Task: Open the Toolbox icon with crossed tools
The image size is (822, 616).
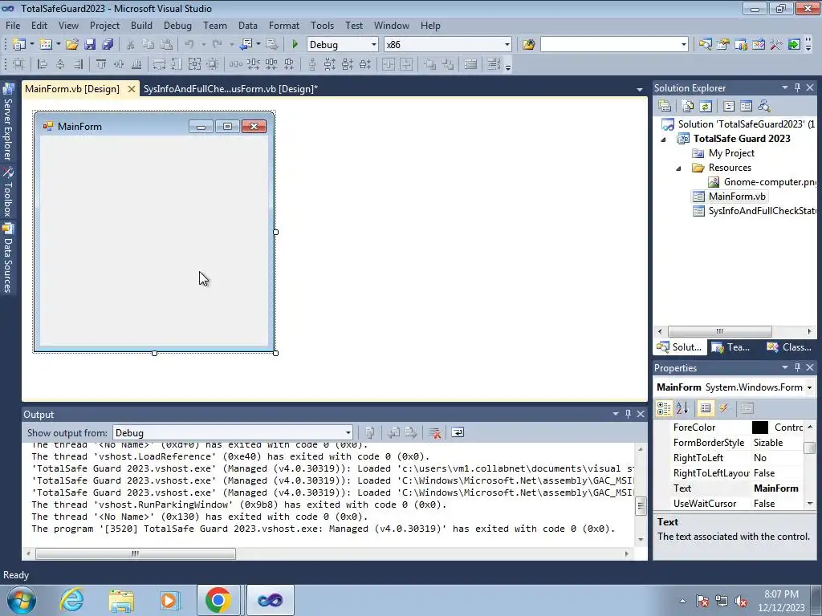Action: 776,45
